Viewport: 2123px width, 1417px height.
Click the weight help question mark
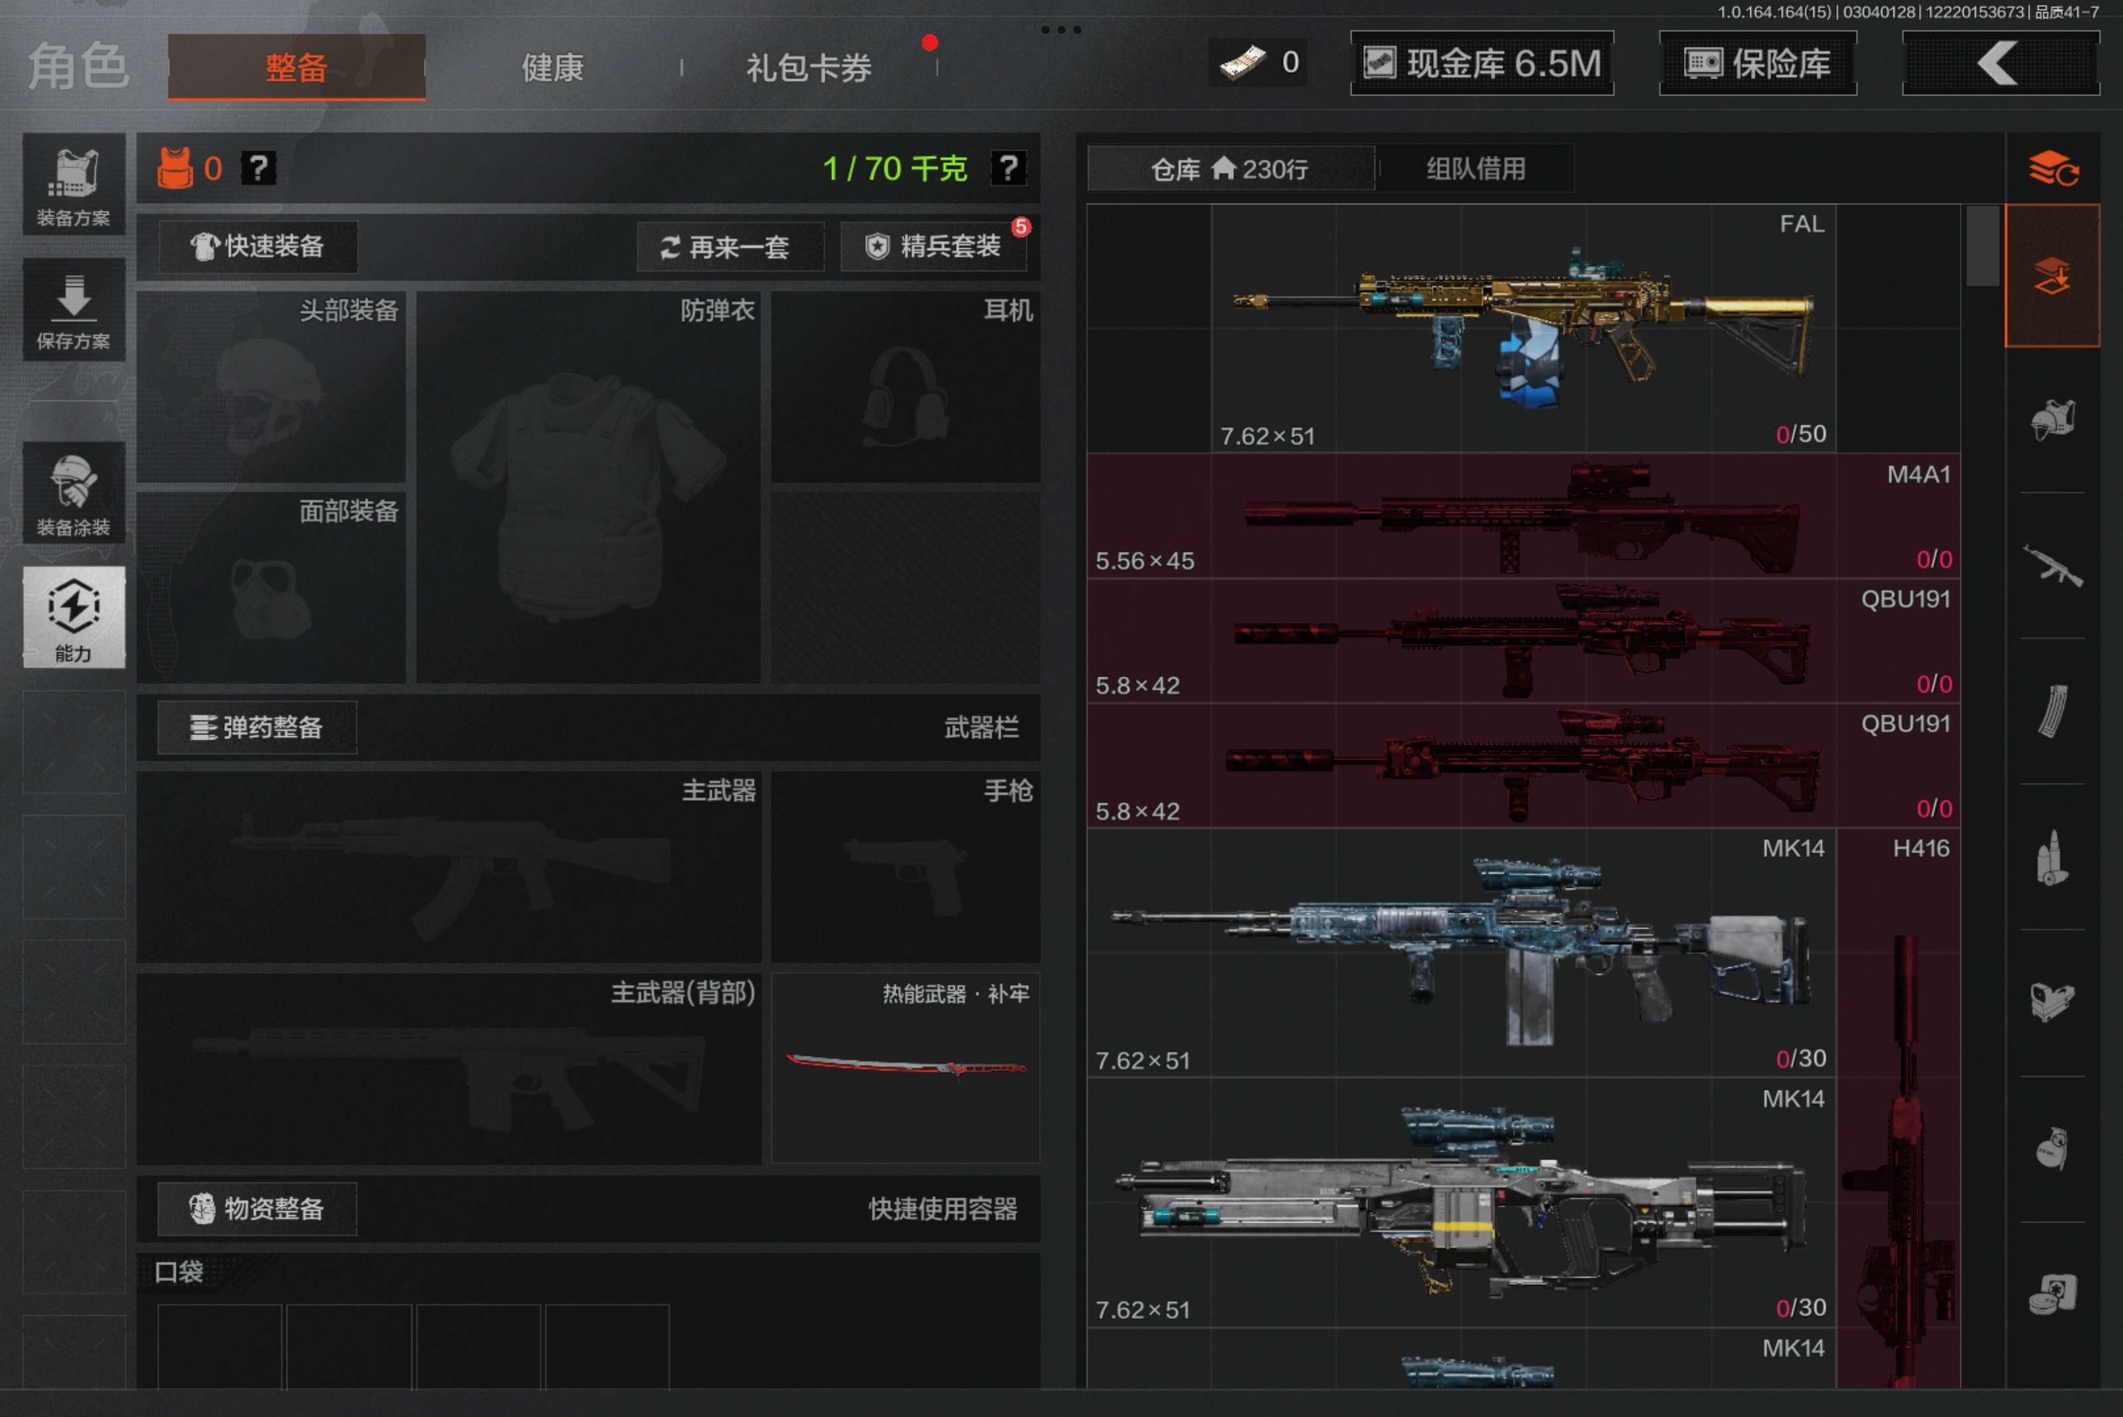click(1008, 168)
